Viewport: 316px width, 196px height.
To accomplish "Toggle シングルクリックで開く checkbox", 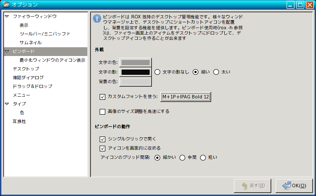I will coord(102,139).
